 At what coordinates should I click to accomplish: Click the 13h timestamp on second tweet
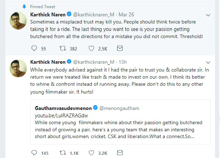pyautogui.click(x=122, y=62)
